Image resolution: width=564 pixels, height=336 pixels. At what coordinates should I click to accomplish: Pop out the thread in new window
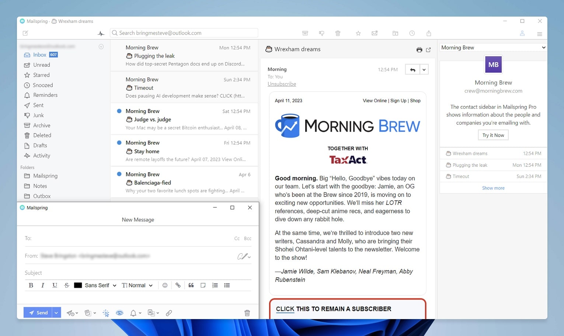point(428,50)
